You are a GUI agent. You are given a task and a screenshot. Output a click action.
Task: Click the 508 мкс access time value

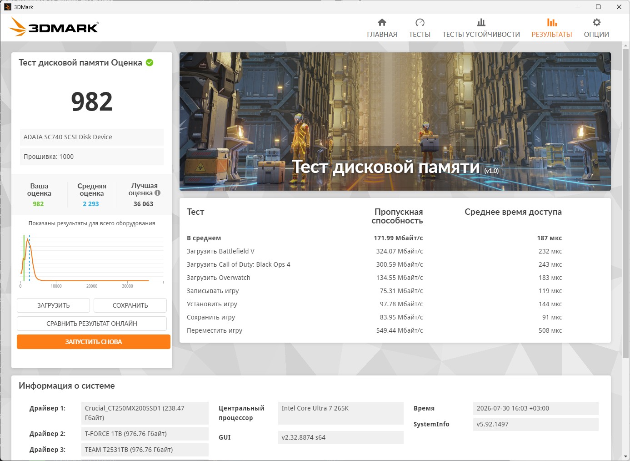tap(550, 330)
